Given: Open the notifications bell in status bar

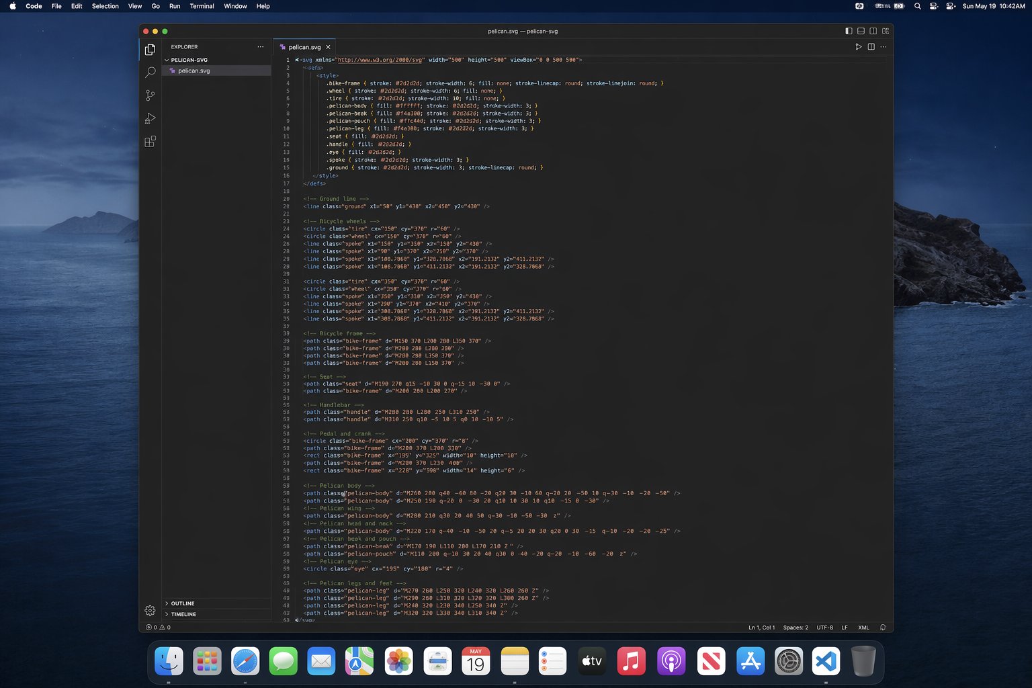Looking at the screenshot, I should 882,628.
